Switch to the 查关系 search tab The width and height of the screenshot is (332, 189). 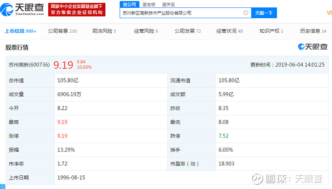(x=168, y=5)
